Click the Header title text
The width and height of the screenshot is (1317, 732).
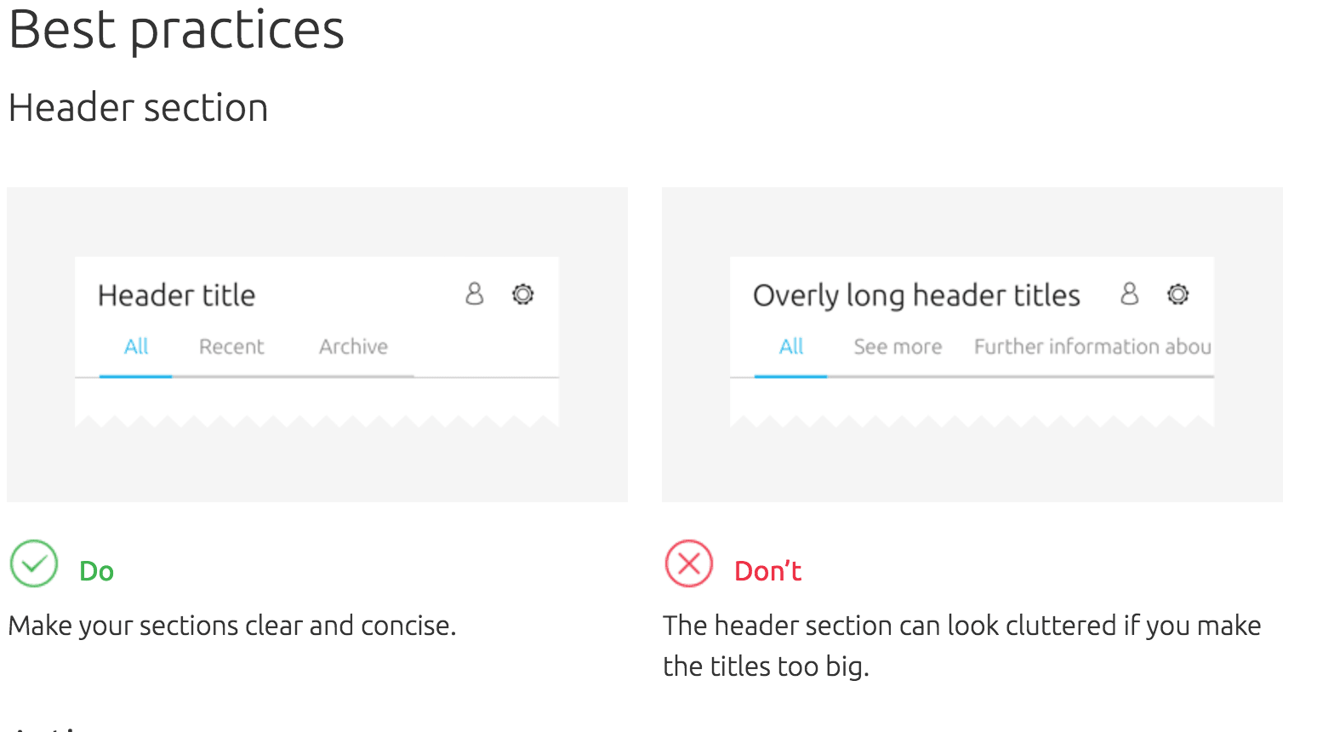point(176,295)
